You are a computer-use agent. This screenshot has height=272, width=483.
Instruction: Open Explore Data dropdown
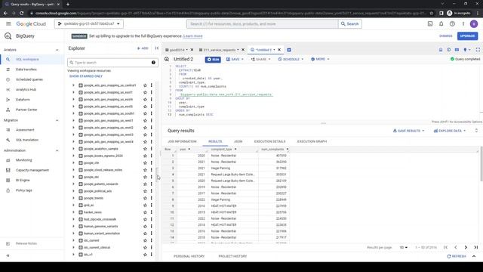tap(450, 131)
